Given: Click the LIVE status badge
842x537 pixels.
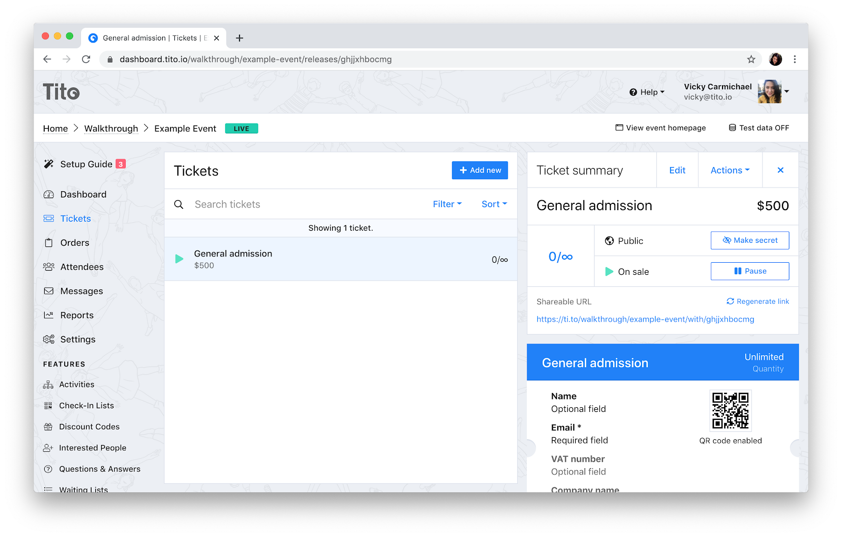Looking at the screenshot, I should pos(242,129).
